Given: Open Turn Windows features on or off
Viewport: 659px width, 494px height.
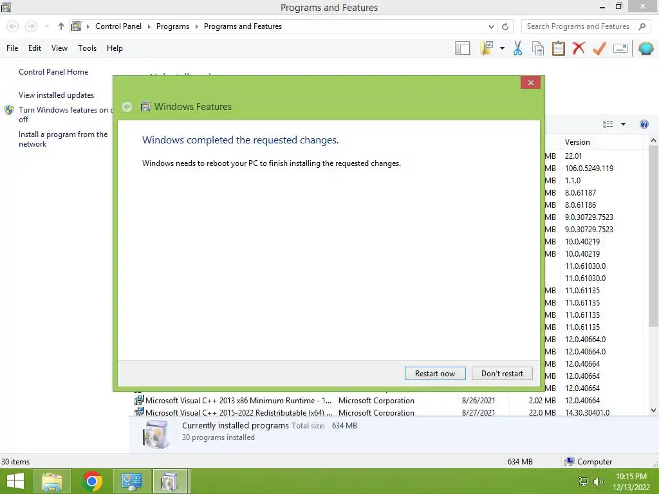Looking at the screenshot, I should tap(66, 114).
